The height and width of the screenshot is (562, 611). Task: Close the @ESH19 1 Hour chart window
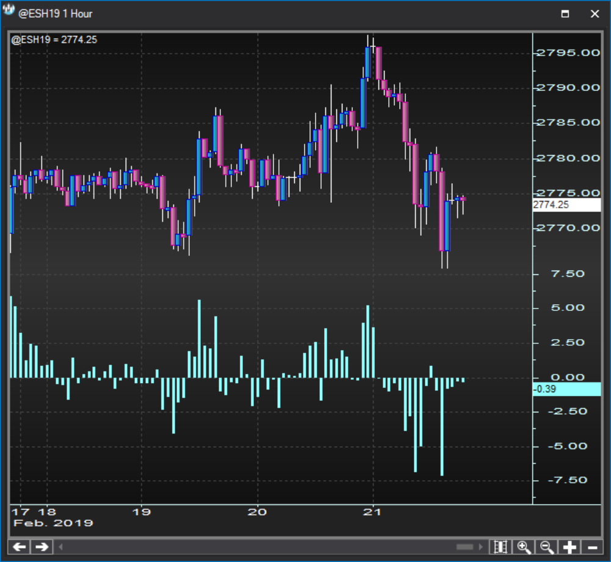pyautogui.click(x=595, y=14)
